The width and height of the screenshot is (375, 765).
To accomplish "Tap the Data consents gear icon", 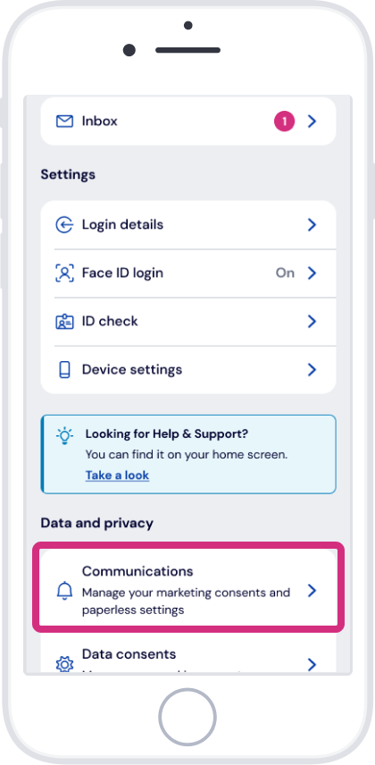I will coord(64,665).
